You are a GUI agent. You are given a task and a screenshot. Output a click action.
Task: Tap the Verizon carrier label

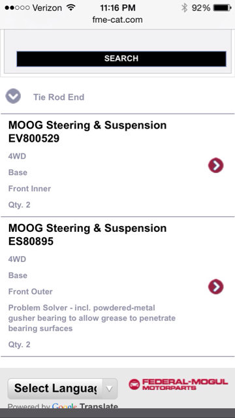[48, 8]
